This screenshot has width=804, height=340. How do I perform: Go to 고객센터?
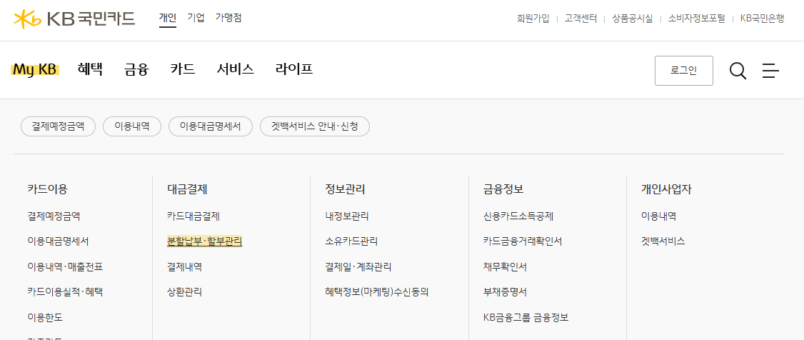(x=580, y=19)
